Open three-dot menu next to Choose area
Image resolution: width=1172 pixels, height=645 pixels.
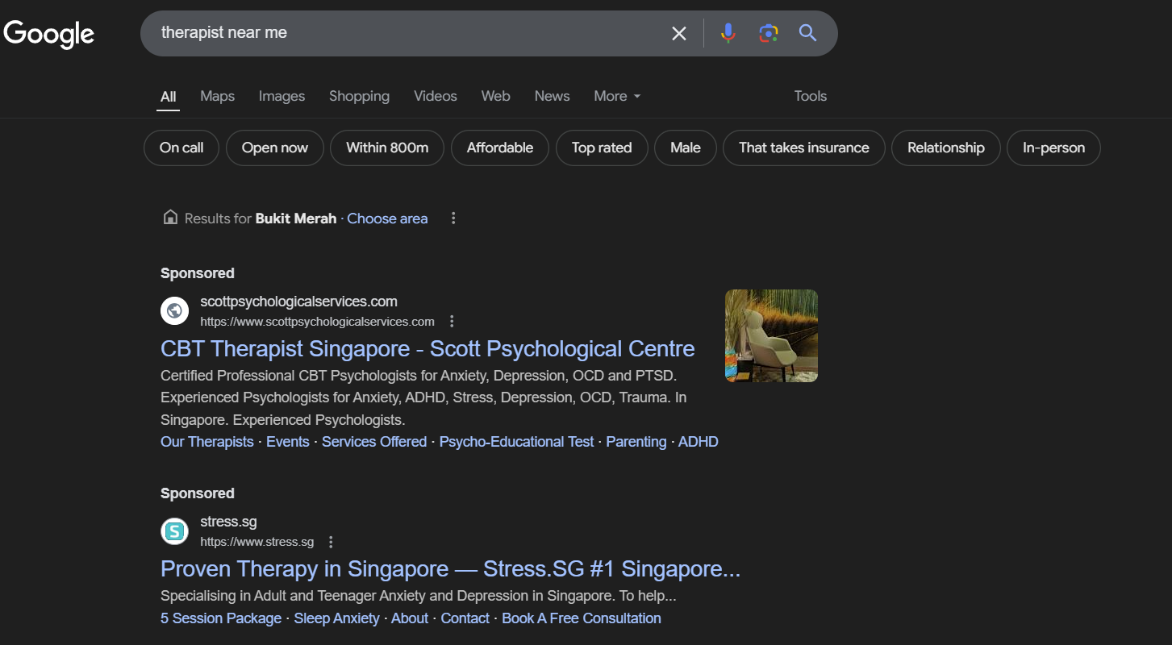tap(453, 218)
